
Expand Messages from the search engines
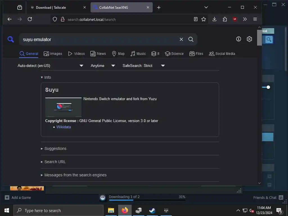tap(73, 175)
